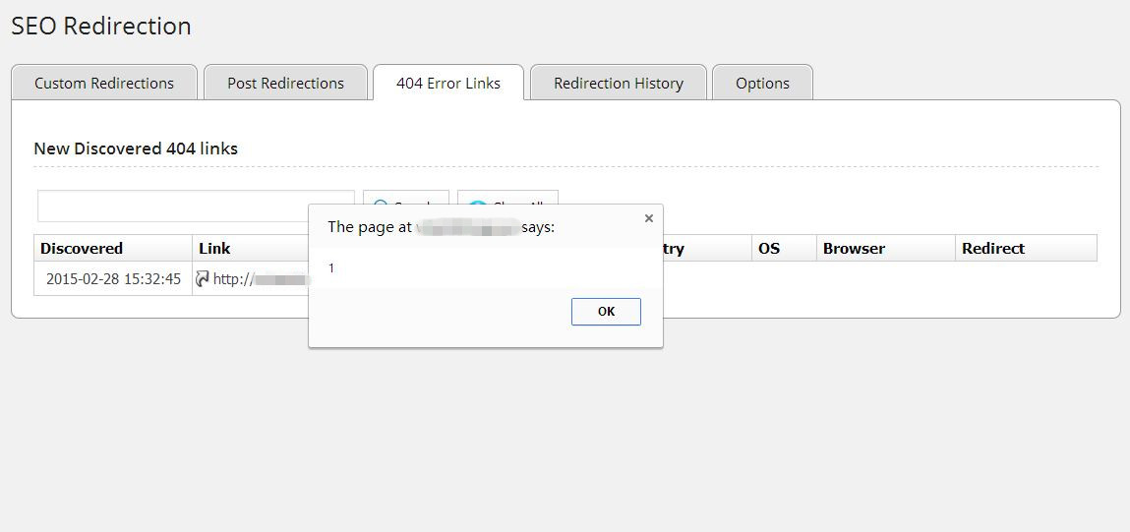Click the magnifier icon on Search button
Viewport: 1130px width, 532px height.
(x=382, y=203)
